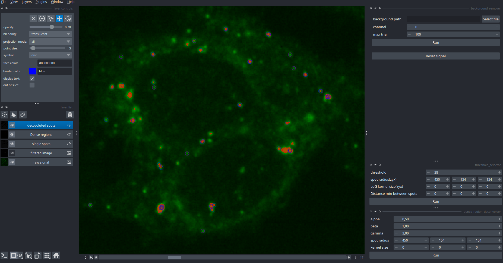Create a new labels layer
The height and width of the screenshot is (263, 503).
tap(23, 115)
